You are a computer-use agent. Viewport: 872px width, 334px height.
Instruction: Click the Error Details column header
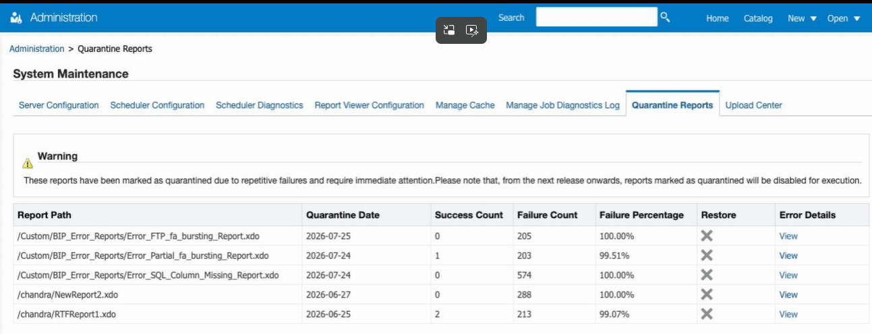pyautogui.click(x=821, y=215)
